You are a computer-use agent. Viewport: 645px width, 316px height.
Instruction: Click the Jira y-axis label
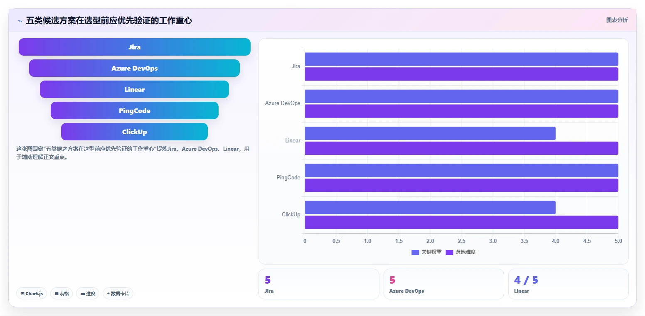pos(295,66)
